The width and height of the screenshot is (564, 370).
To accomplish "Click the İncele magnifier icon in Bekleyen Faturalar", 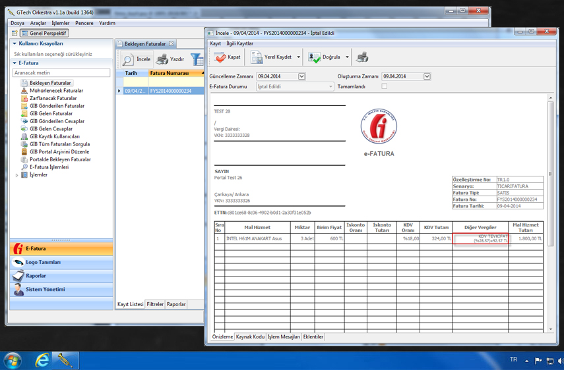I will pyautogui.click(x=128, y=60).
